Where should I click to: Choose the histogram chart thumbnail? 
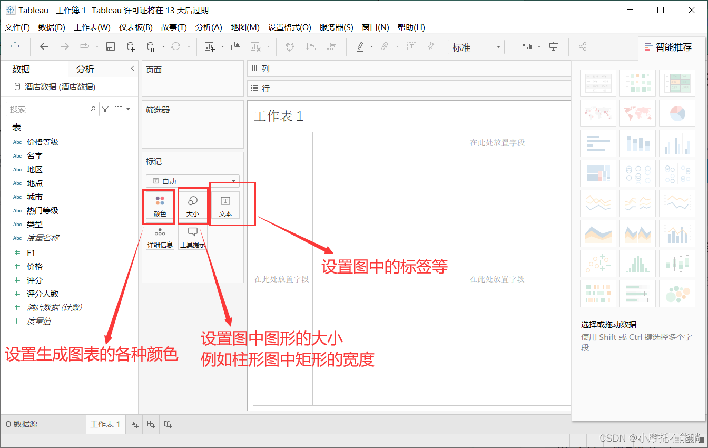(x=637, y=264)
